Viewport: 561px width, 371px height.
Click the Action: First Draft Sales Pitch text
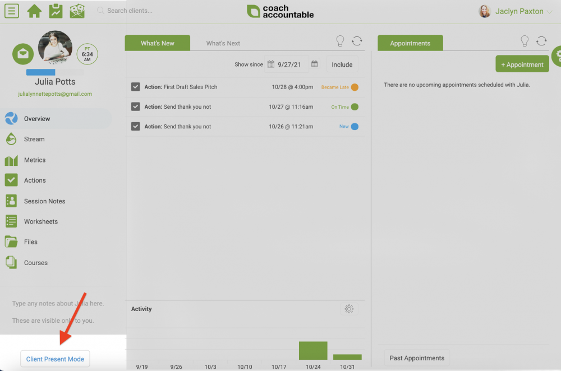click(x=181, y=87)
